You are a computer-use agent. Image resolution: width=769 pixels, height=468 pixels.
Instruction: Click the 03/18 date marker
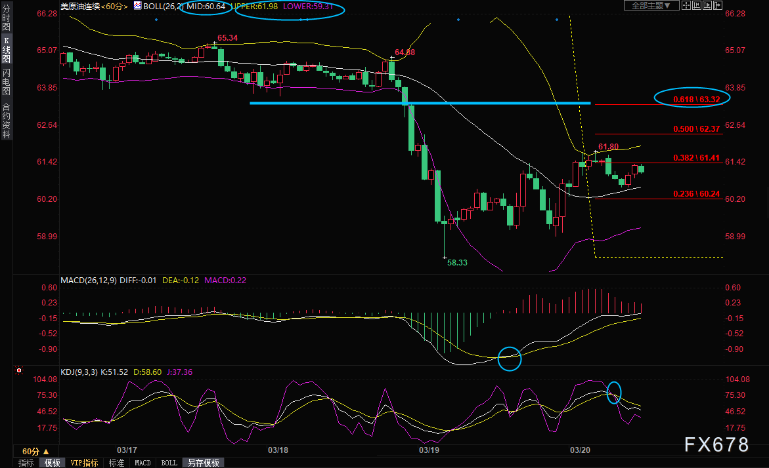pos(278,450)
